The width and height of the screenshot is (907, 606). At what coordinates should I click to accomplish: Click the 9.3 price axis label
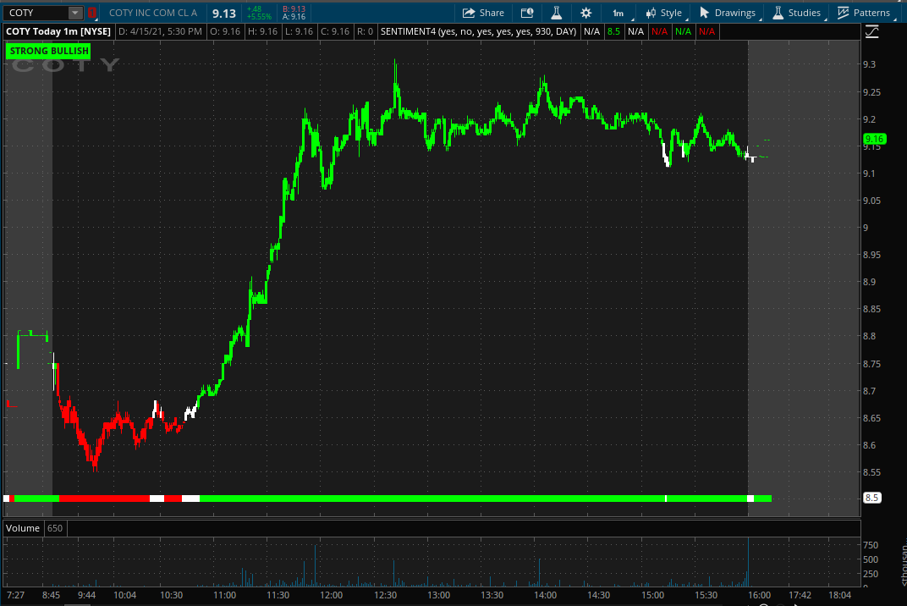[x=869, y=64]
